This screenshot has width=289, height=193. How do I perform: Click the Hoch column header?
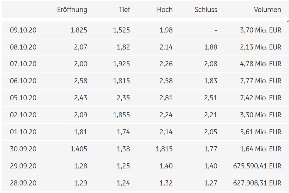165,10
